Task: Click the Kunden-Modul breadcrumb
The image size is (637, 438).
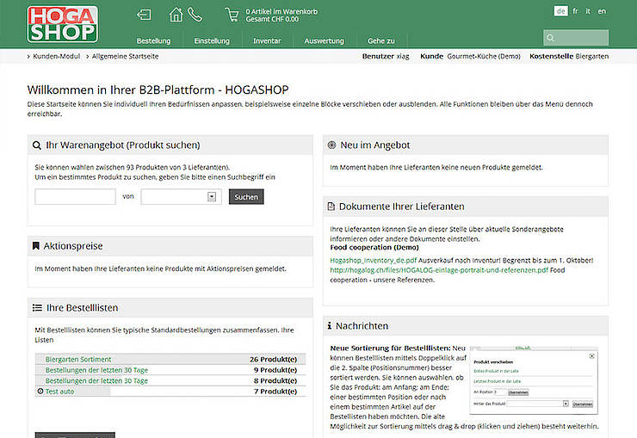Action: point(57,57)
